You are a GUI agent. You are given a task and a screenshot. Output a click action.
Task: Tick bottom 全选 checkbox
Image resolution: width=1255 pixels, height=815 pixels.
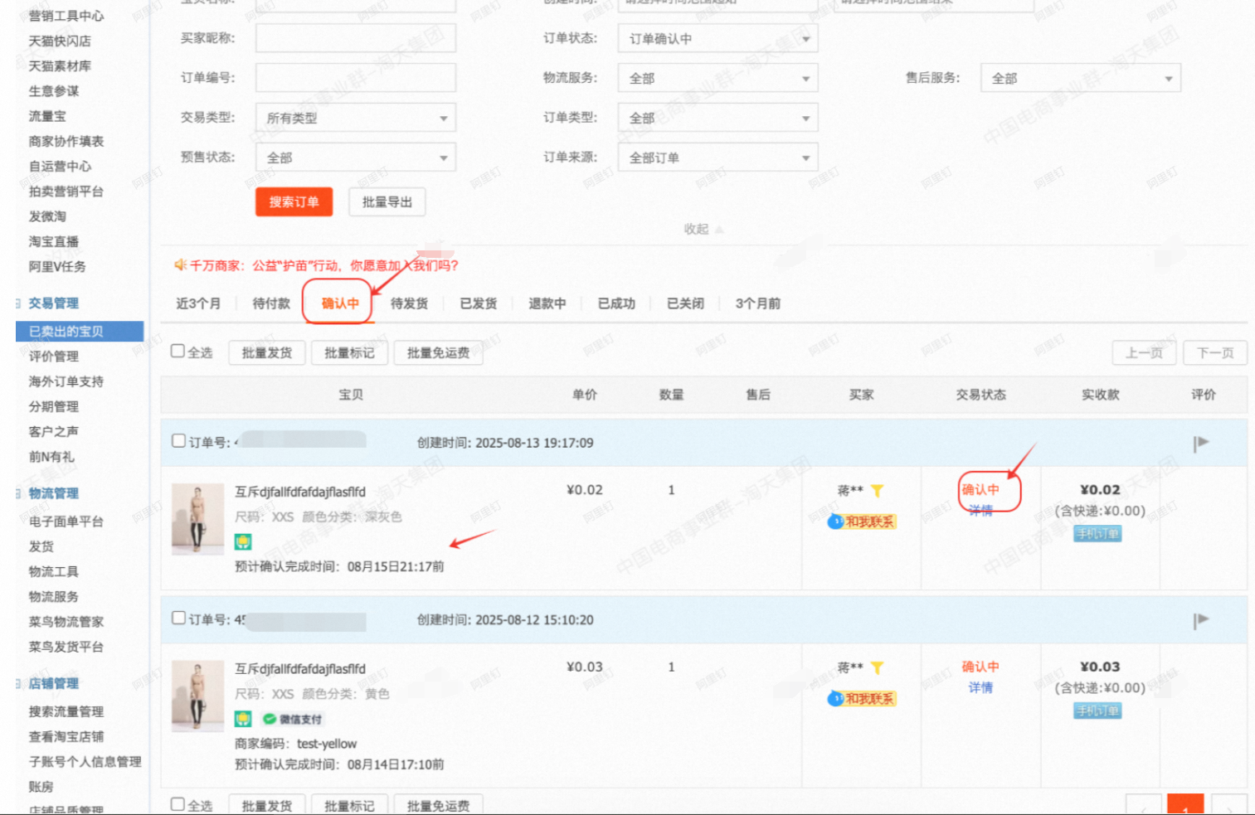click(178, 804)
